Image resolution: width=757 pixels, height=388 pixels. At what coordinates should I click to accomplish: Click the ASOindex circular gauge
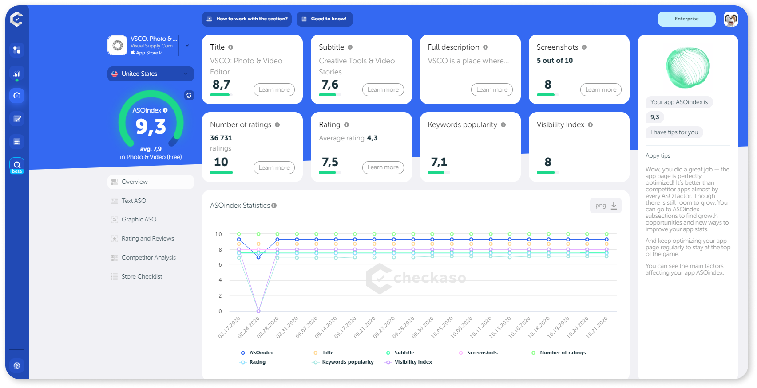click(151, 119)
